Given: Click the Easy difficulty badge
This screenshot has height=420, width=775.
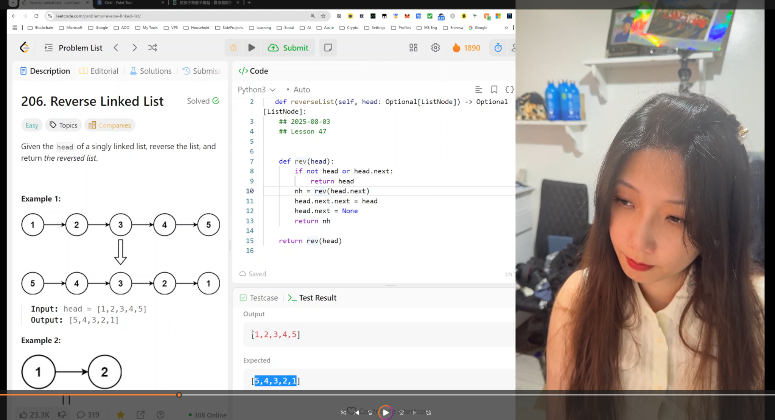Looking at the screenshot, I should pos(32,125).
